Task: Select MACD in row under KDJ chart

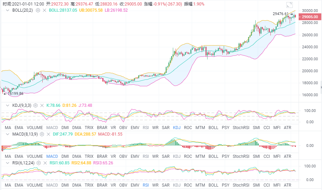Action: (x=52, y=128)
